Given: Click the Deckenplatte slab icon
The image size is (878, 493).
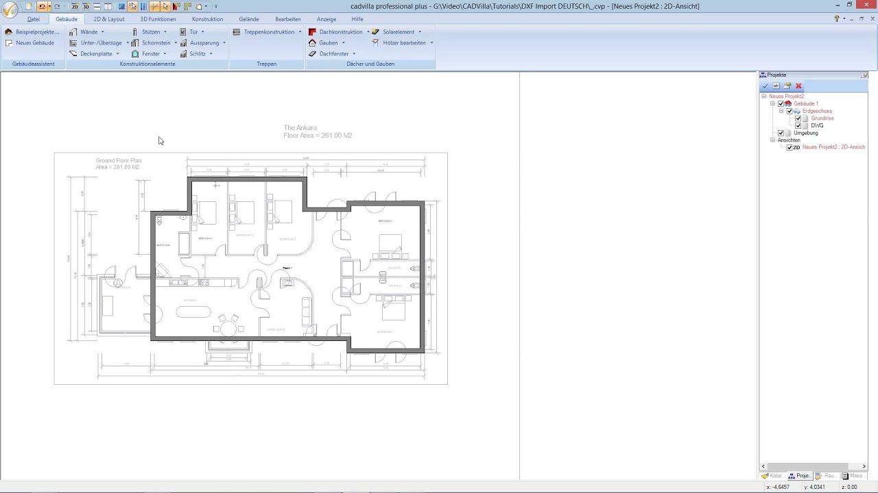Looking at the screenshot, I should click(x=73, y=53).
